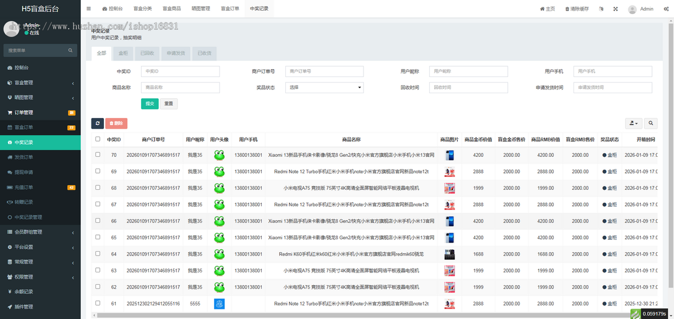Click the 重置 reset button

point(168,104)
